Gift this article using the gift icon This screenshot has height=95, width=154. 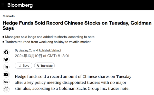tap(6, 89)
